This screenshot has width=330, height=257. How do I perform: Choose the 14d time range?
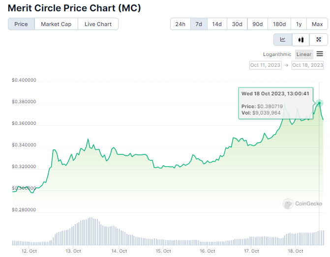point(217,24)
